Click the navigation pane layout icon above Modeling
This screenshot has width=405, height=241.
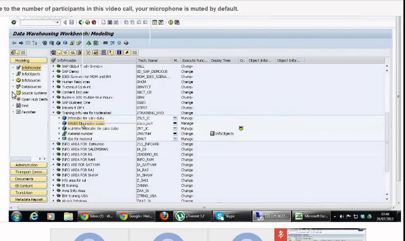tap(14, 52)
